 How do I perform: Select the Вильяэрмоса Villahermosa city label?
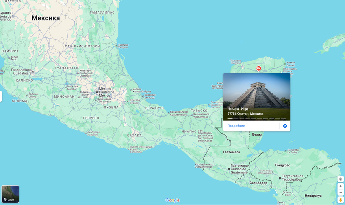pyautogui.click(x=201, y=116)
